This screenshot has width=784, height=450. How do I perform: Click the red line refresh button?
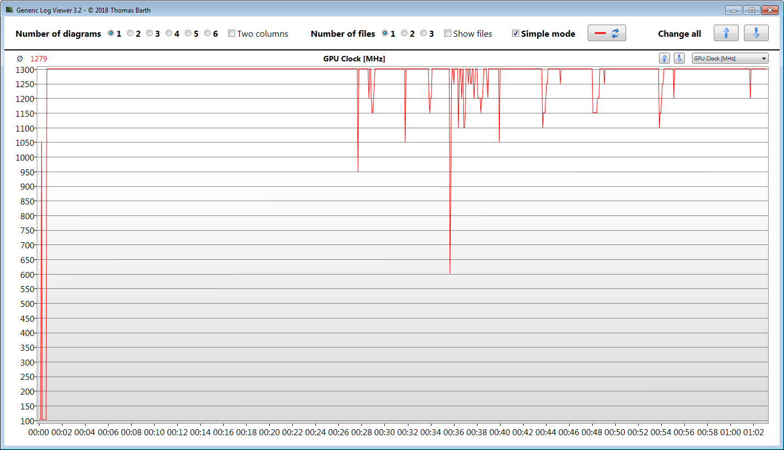coord(607,33)
